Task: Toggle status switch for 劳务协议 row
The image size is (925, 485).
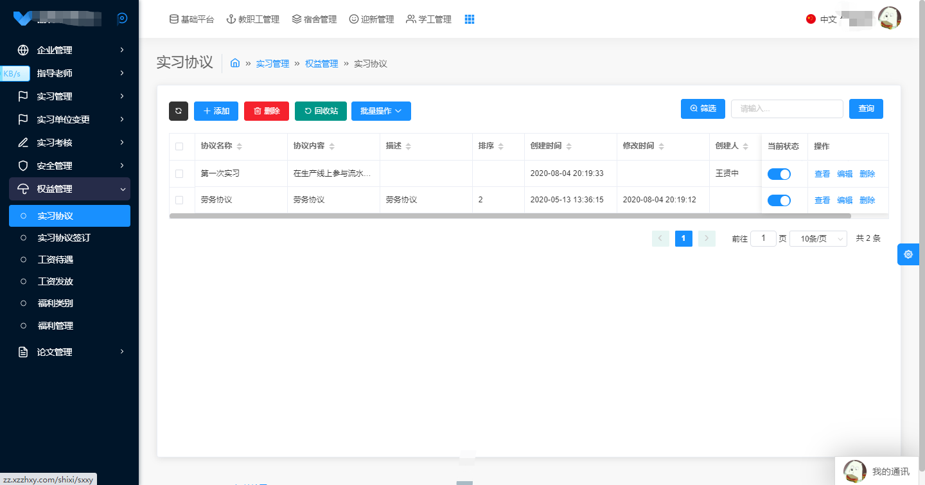Action: tap(779, 200)
